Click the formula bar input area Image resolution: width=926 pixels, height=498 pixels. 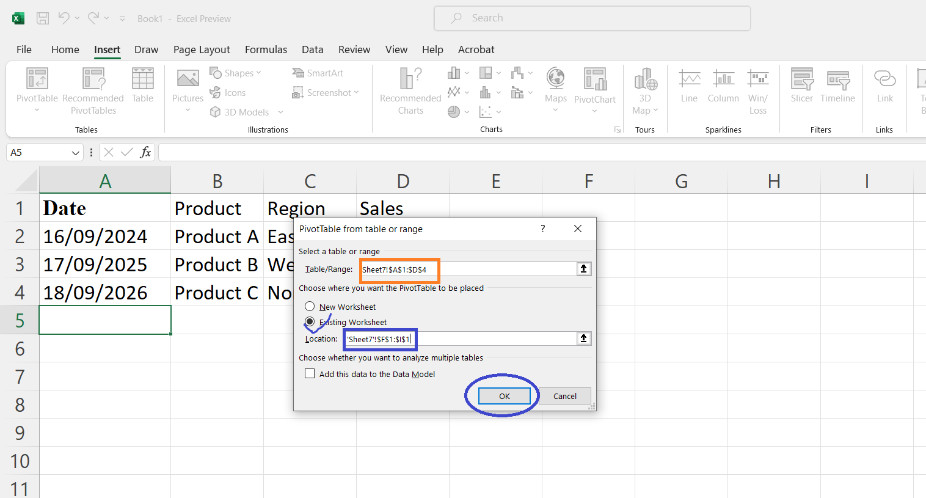click(542, 152)
